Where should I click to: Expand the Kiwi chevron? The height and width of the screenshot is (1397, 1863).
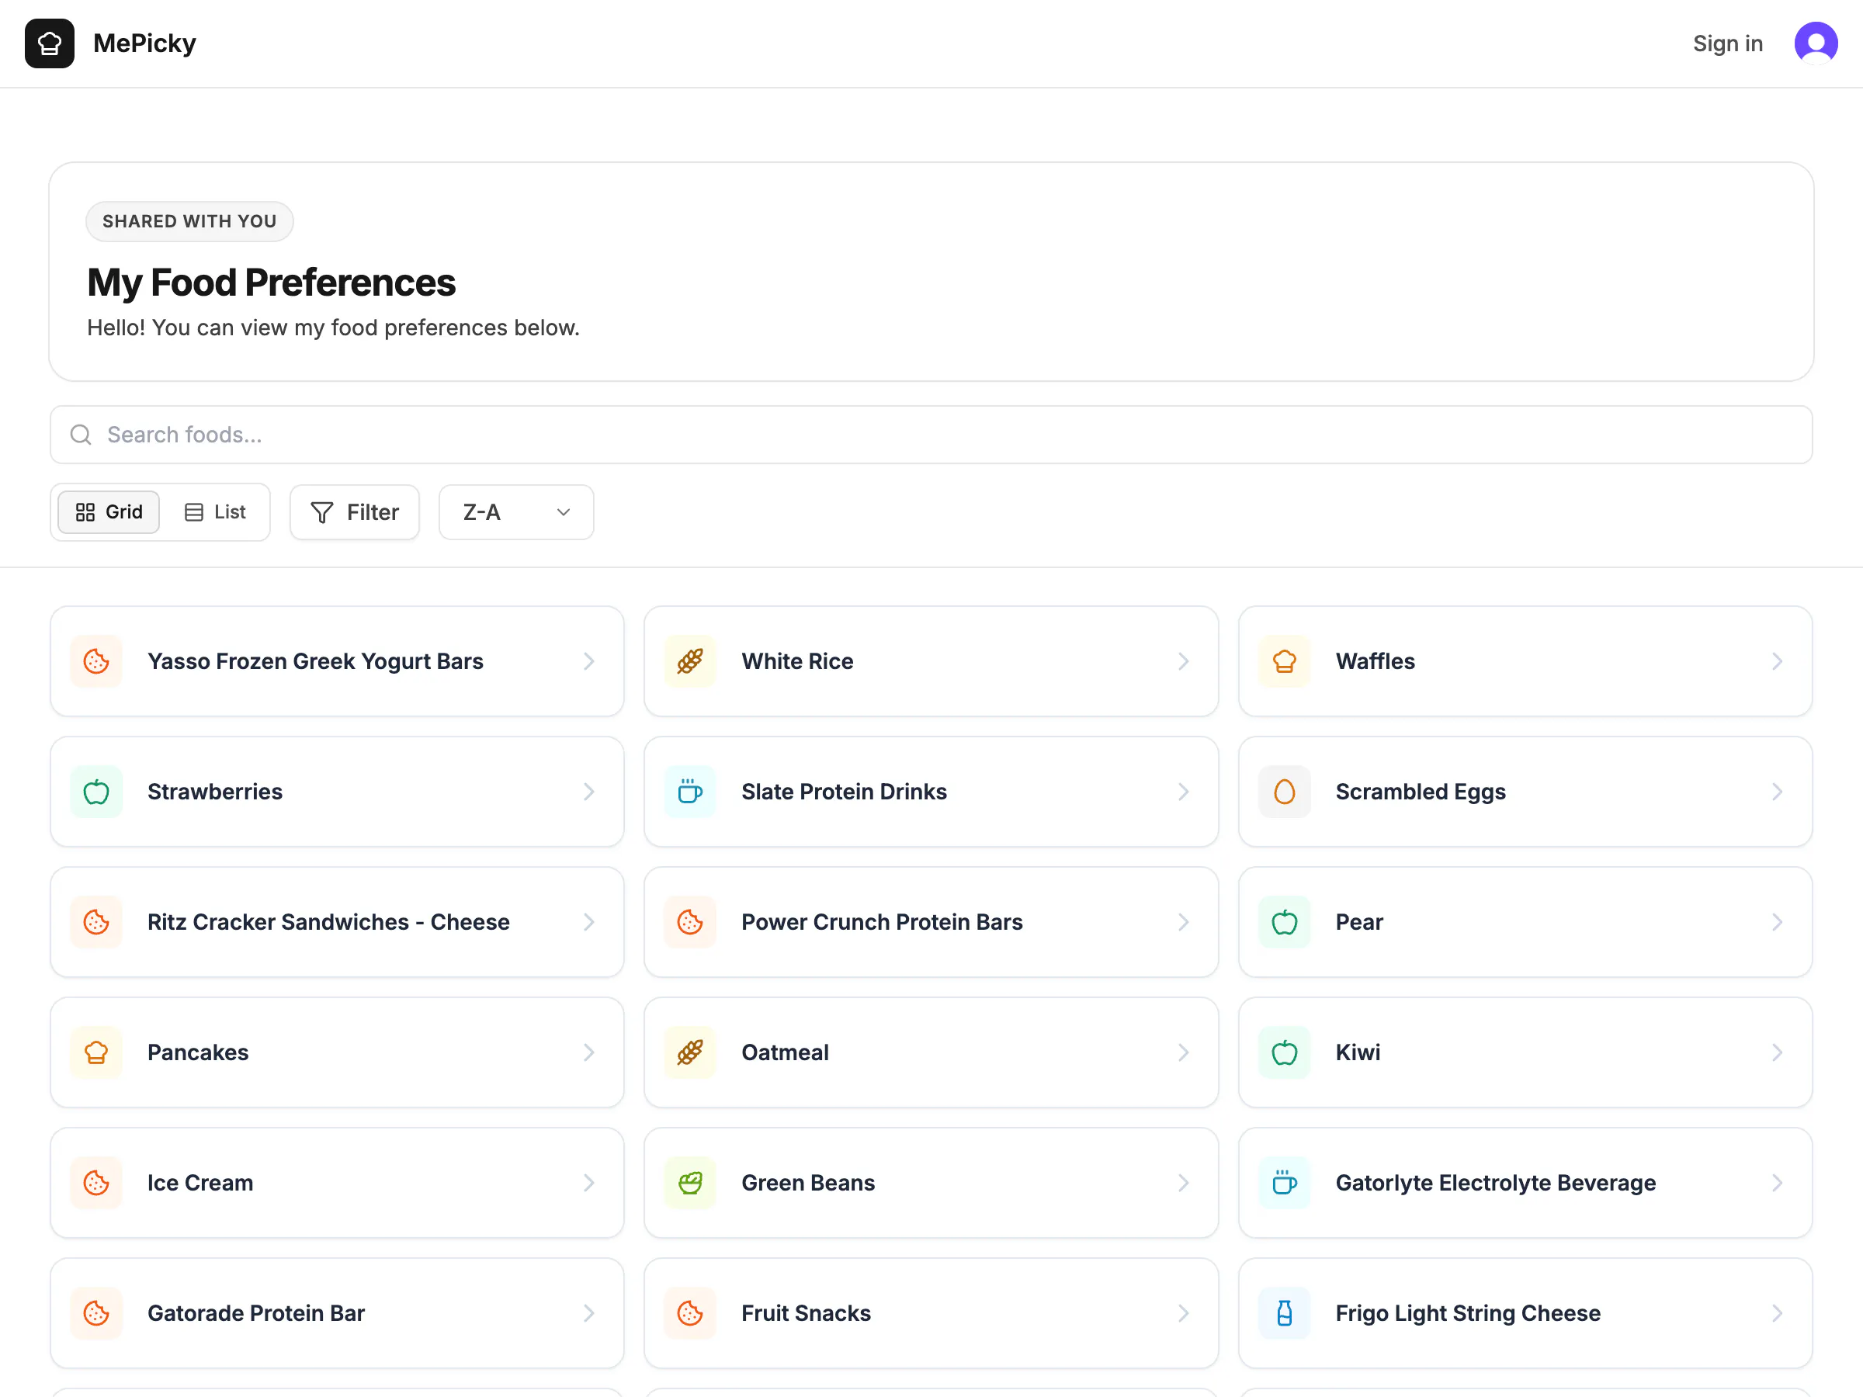point(1777,1052)
